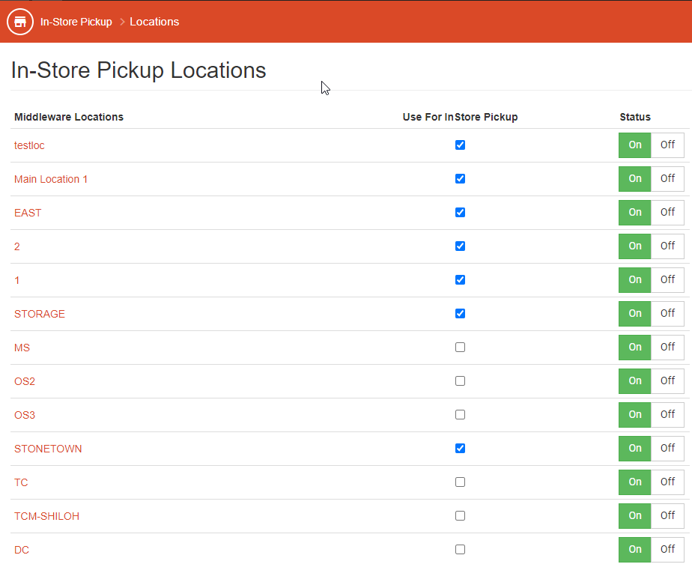692x570 pixels.
Task: Enable InStore Pickup for MS
Action: click(460, 347)
